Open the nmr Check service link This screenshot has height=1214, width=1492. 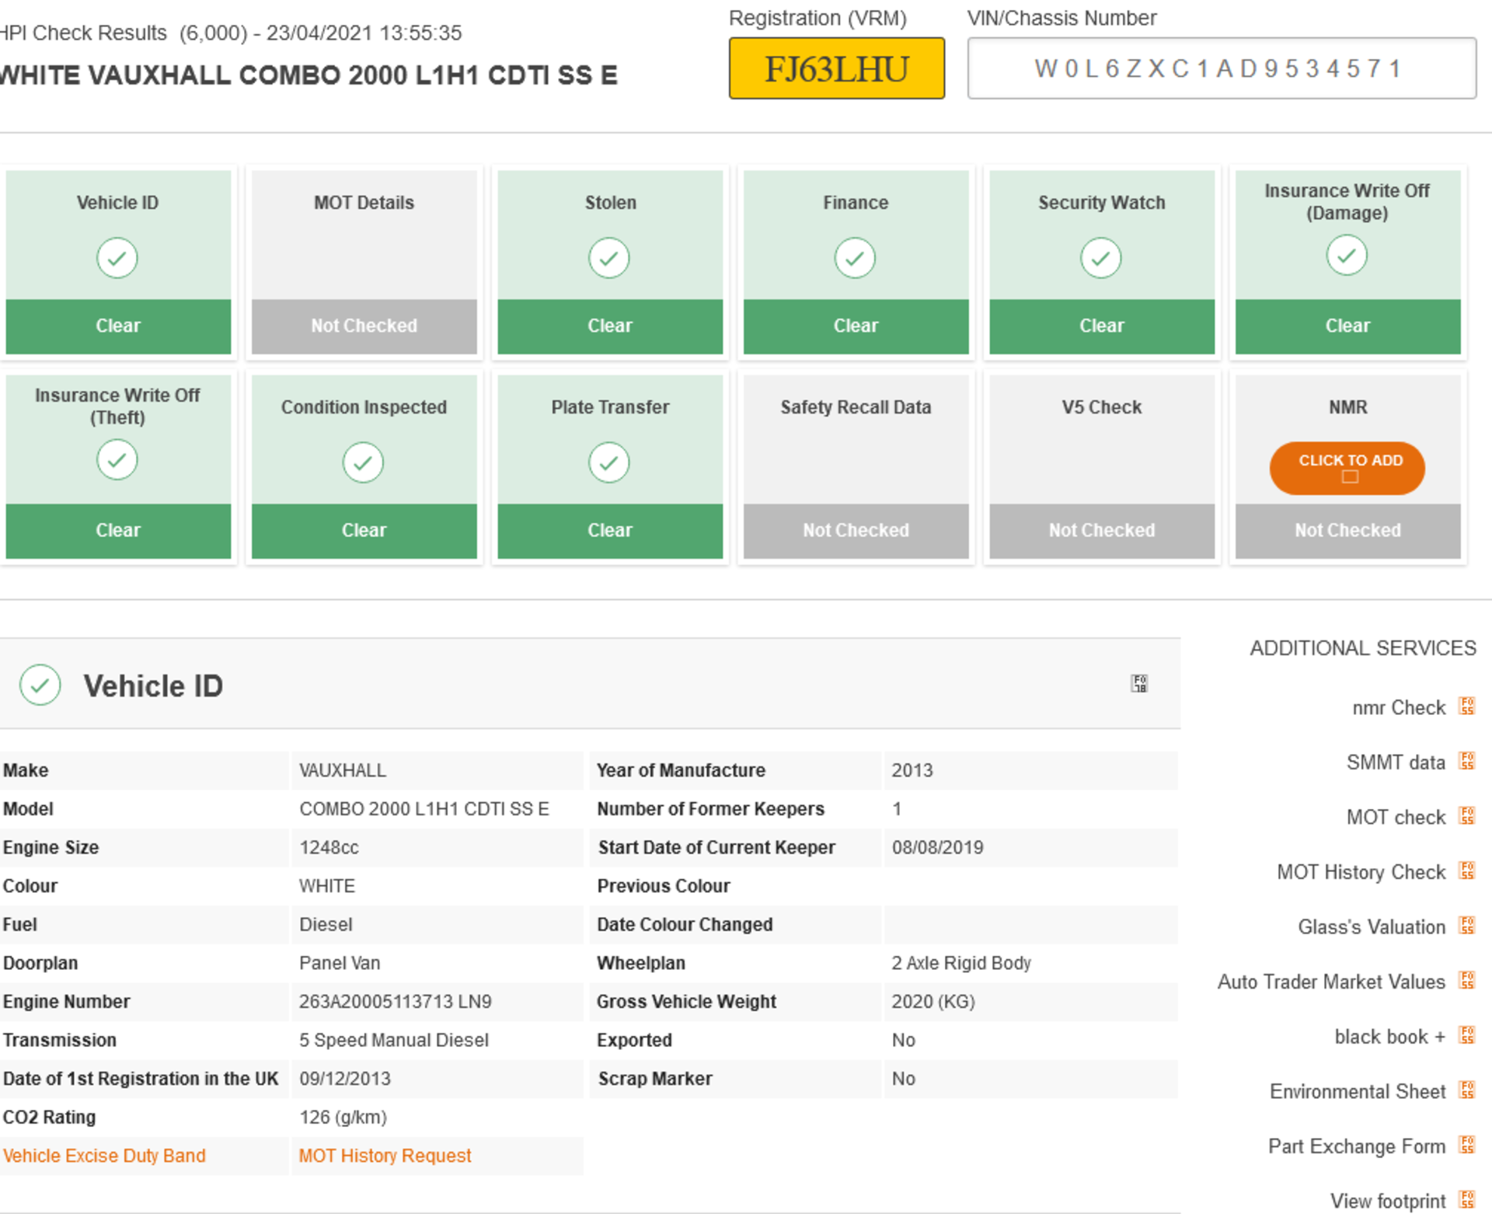pyautogui.click(x=1398, y=707)
